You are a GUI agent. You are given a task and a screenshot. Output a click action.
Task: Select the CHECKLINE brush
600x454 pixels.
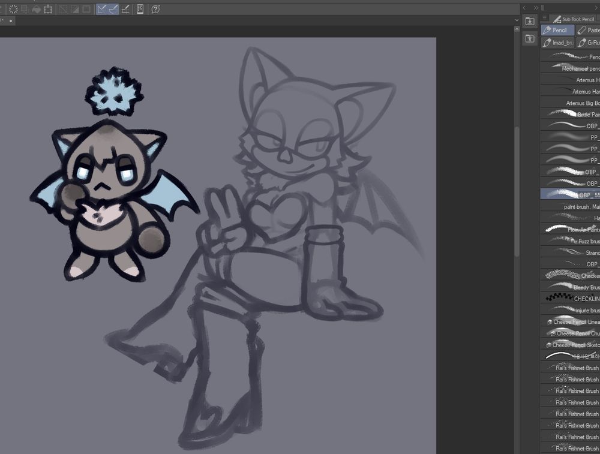(x=570, y=298)
